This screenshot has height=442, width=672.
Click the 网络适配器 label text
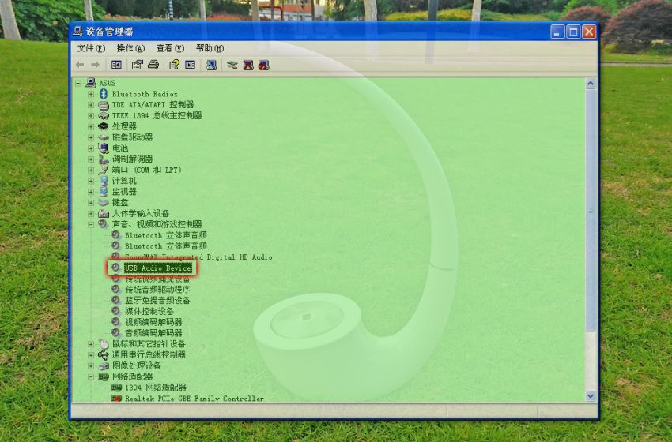pos(133,376)
